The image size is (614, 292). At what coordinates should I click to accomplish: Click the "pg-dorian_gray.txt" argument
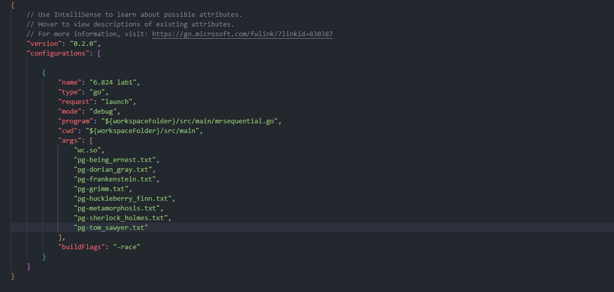point(114,169)
